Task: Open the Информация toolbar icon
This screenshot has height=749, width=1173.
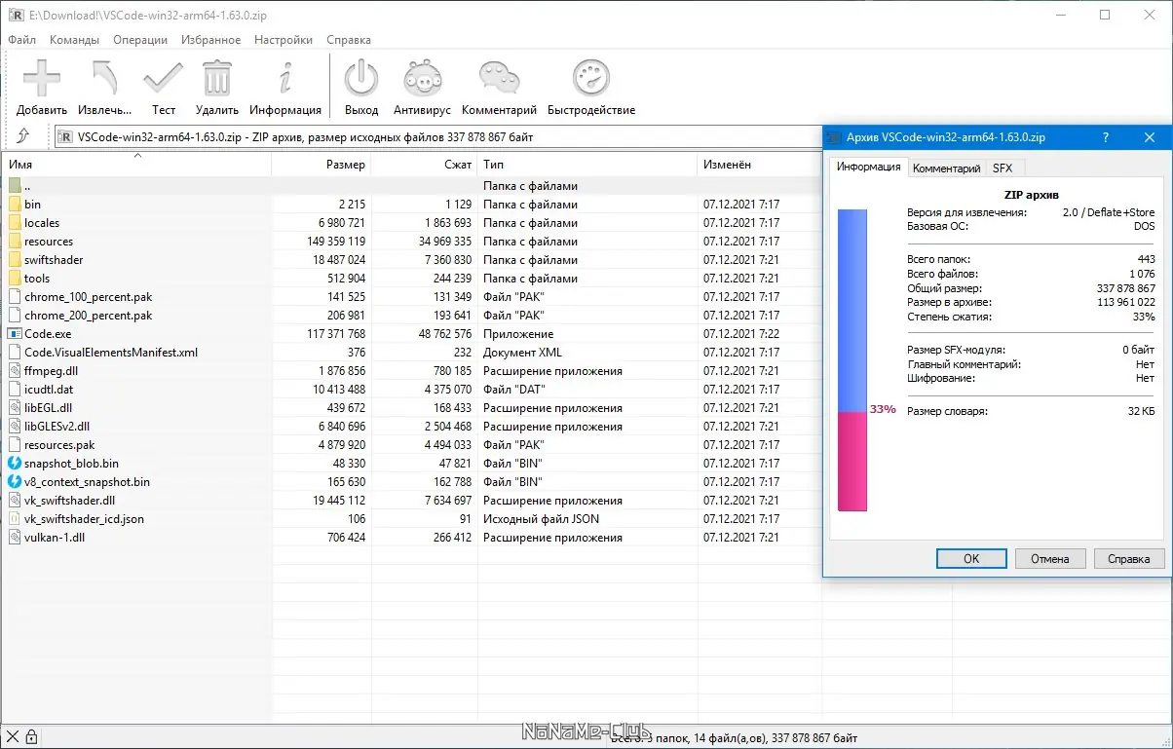Action: pyautogui.click(x=284, y=78)
